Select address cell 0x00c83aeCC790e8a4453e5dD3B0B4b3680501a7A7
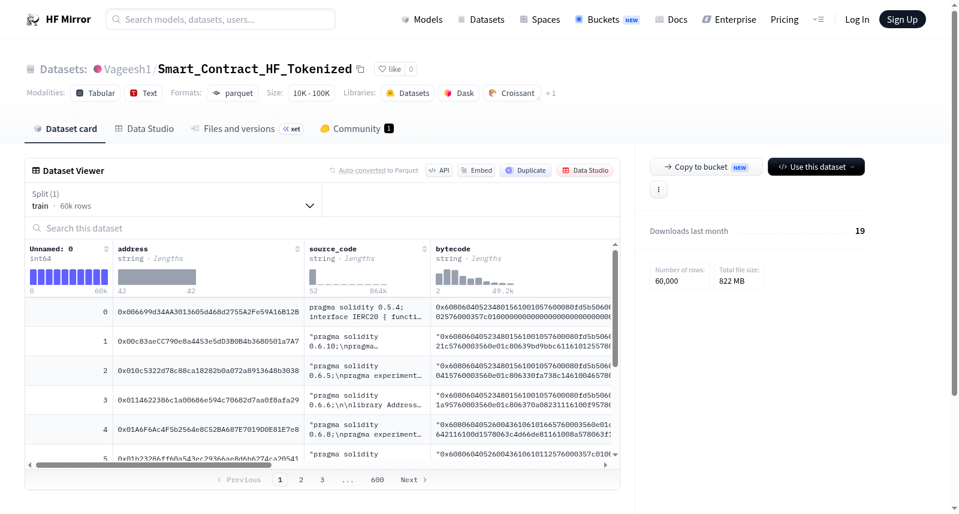959x514 pixels. [208, 341]
